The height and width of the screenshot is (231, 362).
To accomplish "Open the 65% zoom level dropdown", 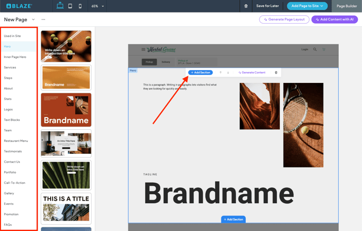I will pos(97,6).
